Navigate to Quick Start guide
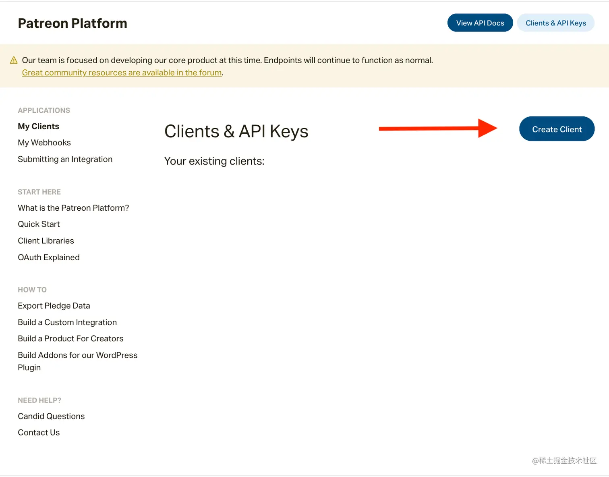The image size is (609, 477). (39, 224)
